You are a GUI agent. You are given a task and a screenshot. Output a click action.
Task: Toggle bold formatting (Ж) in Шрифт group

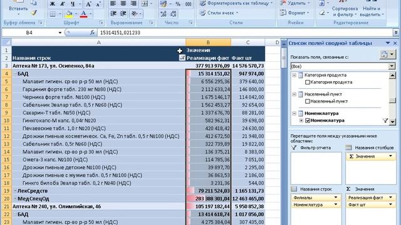click(53, 4)
